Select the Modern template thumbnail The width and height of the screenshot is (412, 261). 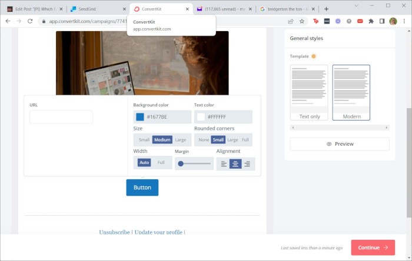coord(351,93)
